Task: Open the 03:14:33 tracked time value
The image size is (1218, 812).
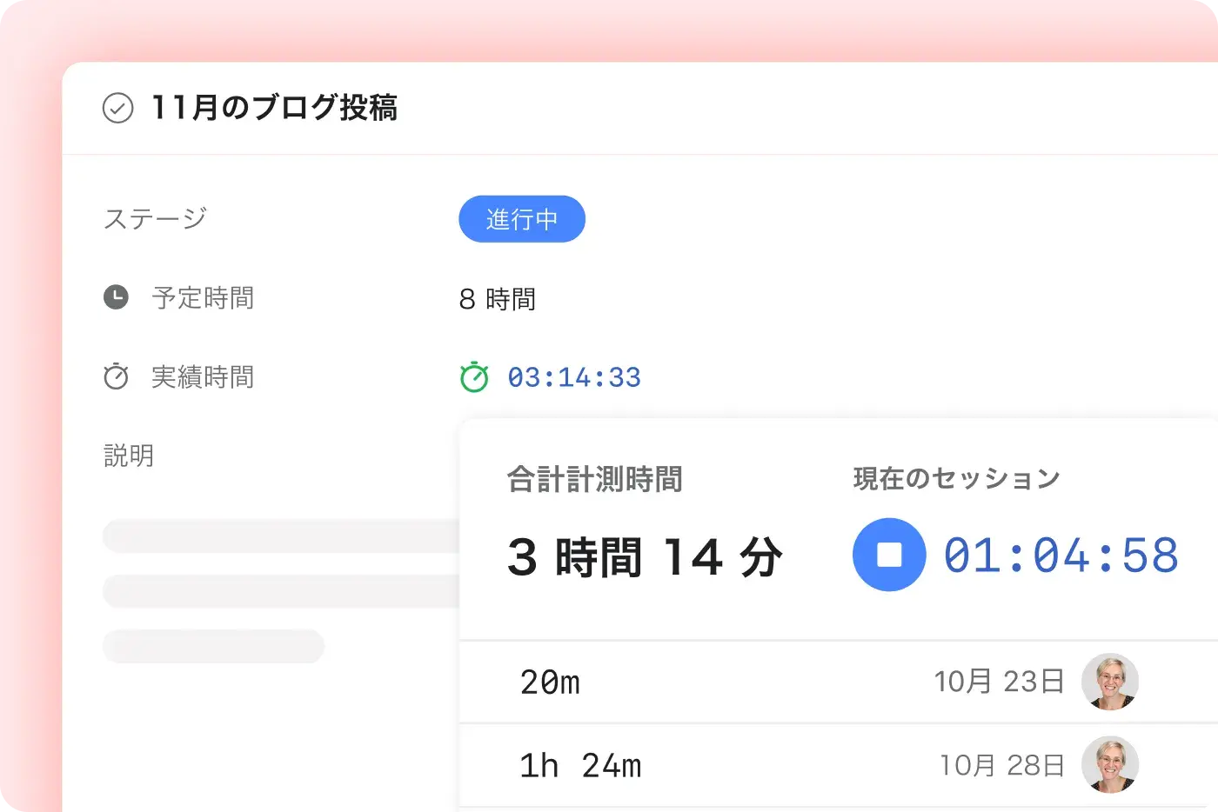Action: [574, 377]
